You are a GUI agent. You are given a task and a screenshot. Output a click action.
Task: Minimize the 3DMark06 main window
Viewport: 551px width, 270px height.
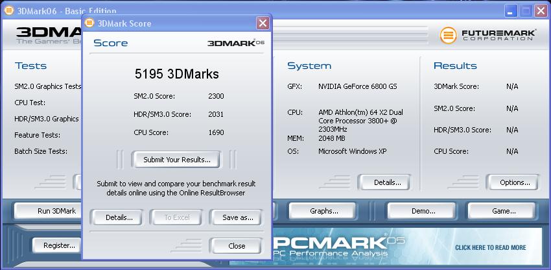tap(510, 10)
